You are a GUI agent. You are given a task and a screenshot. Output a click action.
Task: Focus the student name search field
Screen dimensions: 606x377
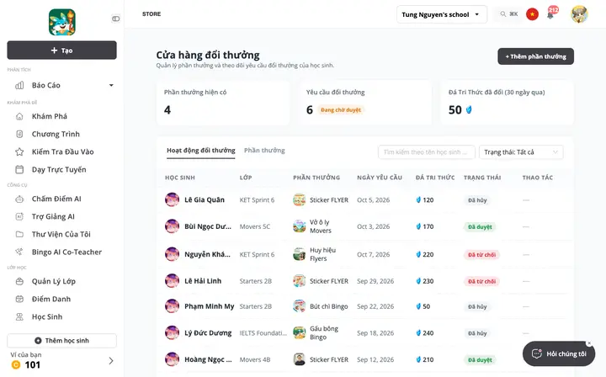pos(426,152)
